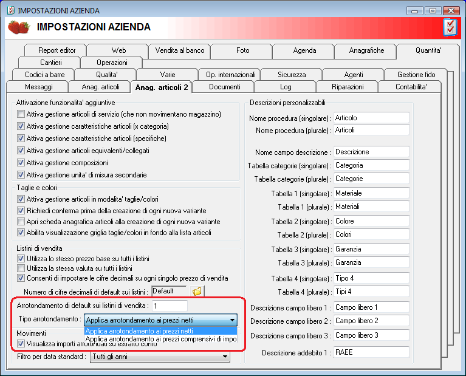Image resolution: width=466 pixels, height=376 pixels.
Task: Open the folder icon next to Default decimals field
Action: tap(197, 292)
